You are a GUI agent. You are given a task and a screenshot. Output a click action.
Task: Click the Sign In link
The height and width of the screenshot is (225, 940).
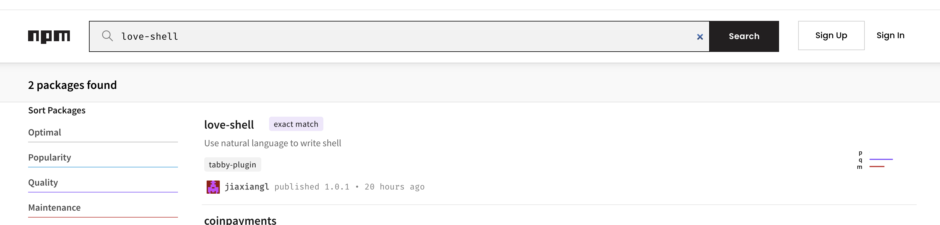[890, 36]
